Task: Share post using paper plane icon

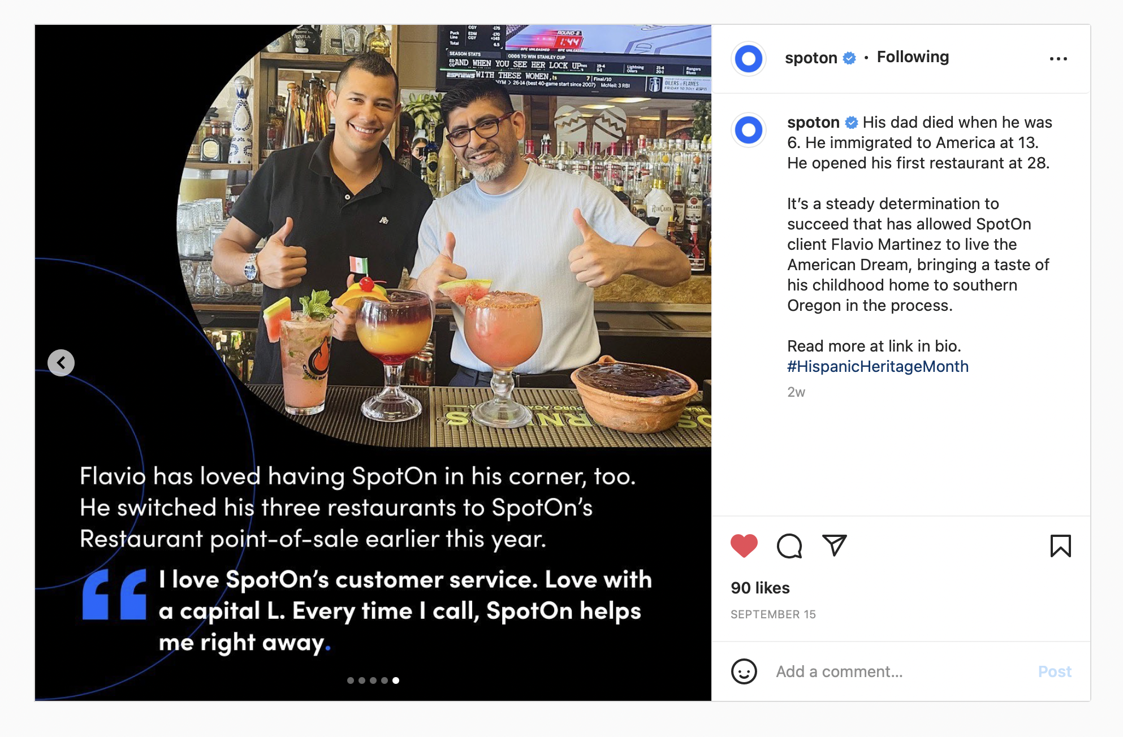Action: click(834, 545)
